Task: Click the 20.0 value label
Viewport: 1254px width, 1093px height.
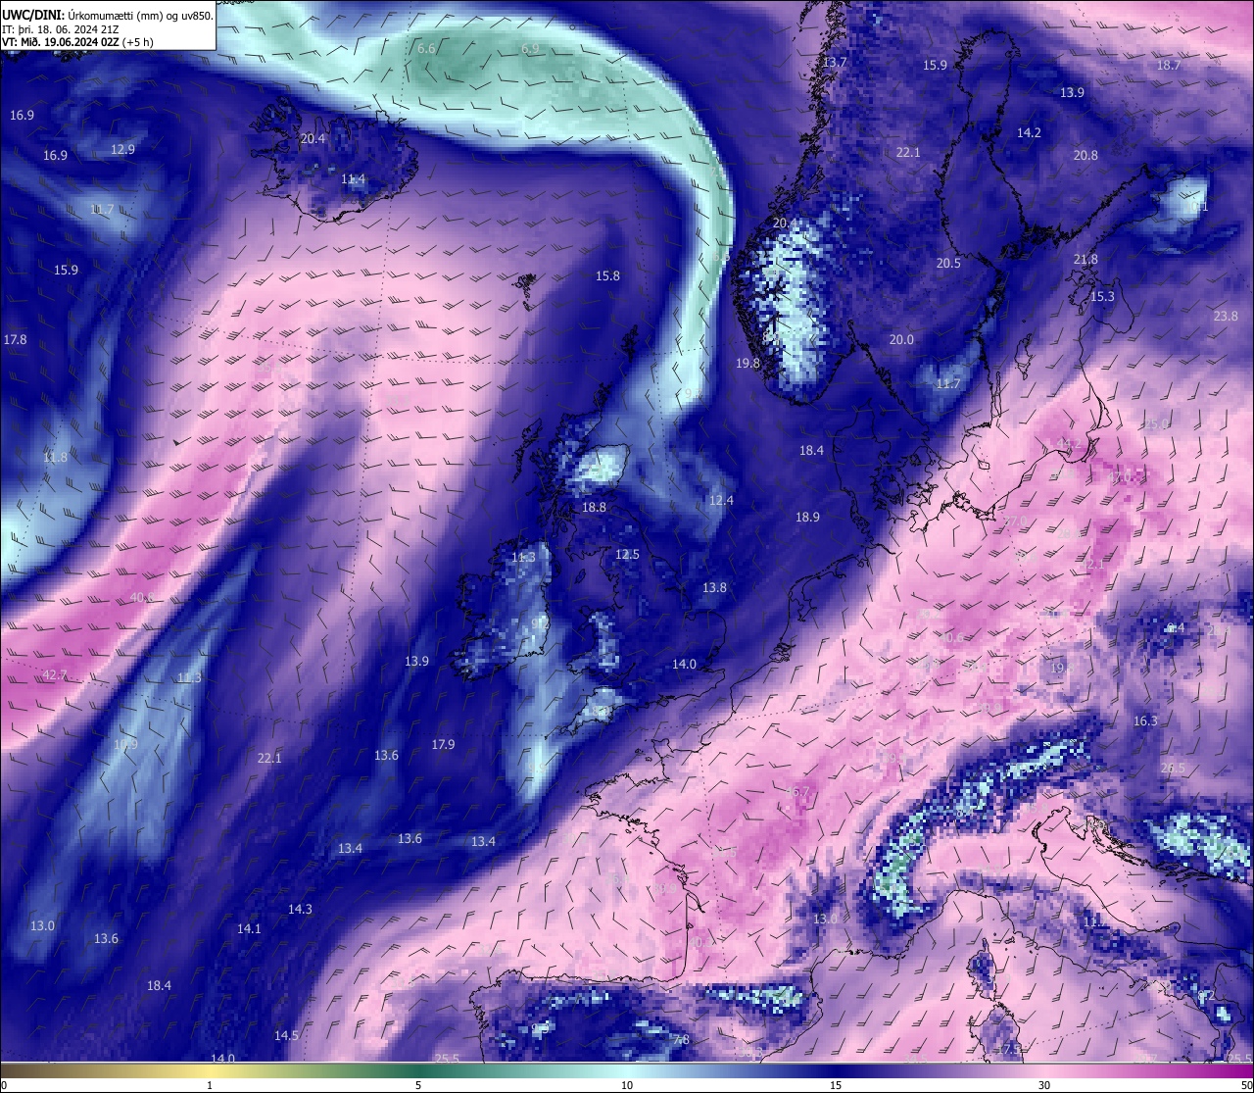Action: coord(901,340)
